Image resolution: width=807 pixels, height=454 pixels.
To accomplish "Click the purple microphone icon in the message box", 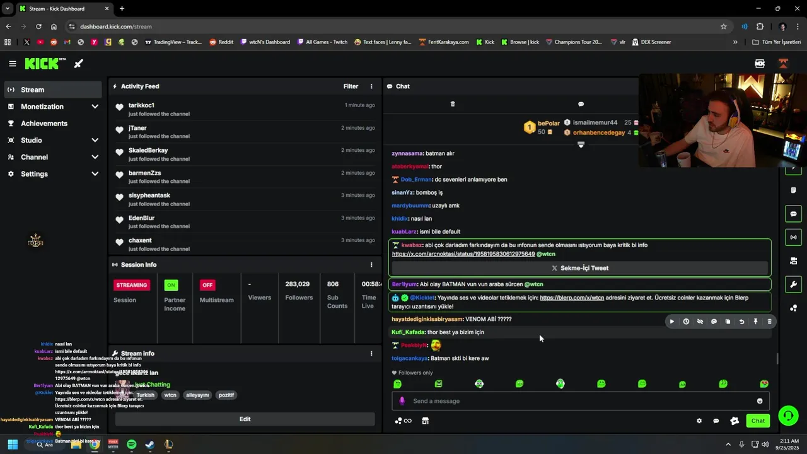I will pos(402,401).
